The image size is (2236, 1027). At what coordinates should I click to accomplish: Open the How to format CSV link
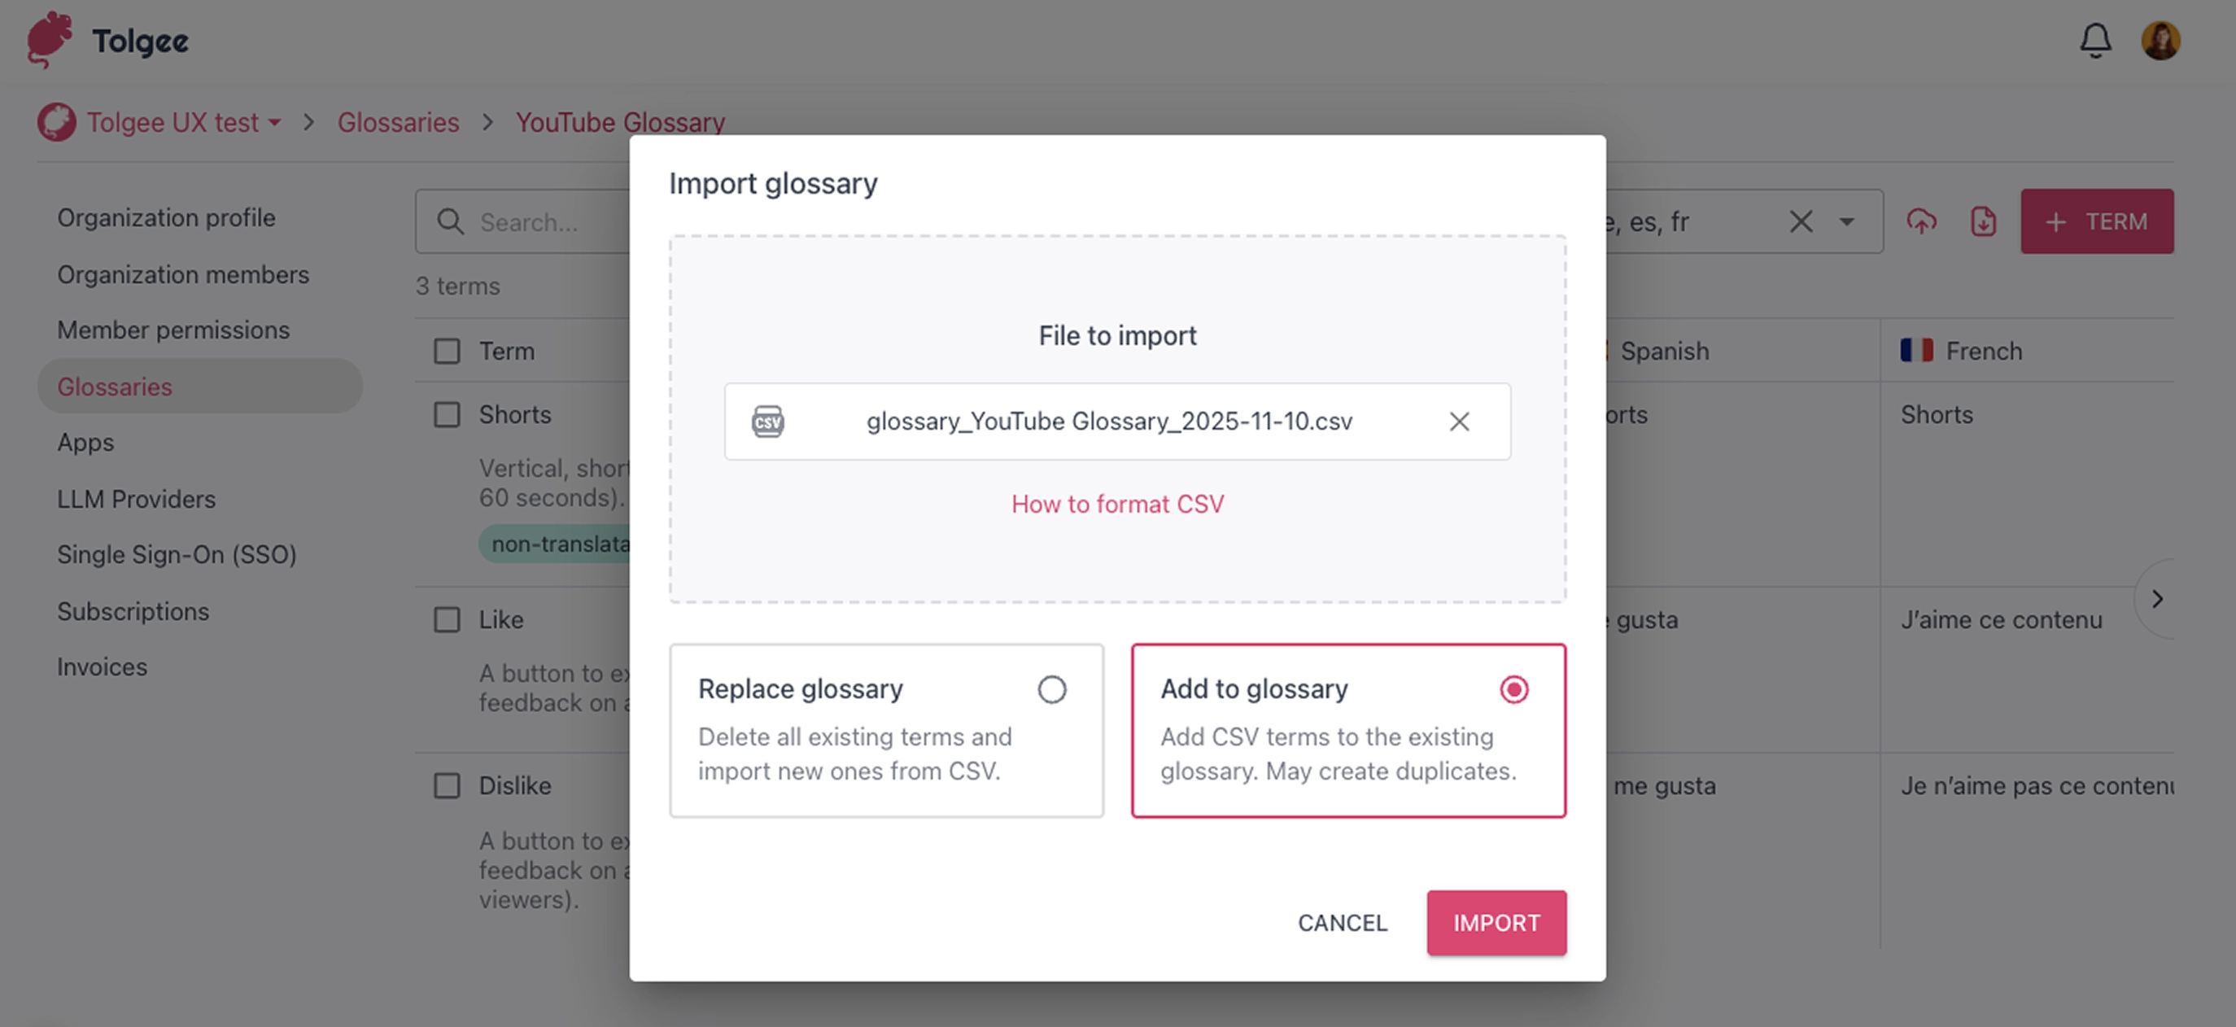tap(1117, 504)
